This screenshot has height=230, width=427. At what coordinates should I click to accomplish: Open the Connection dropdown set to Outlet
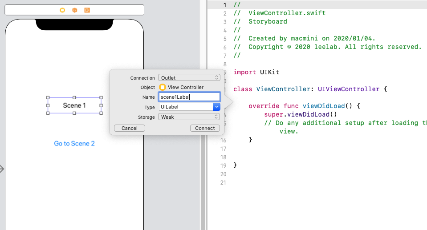click(x=189, y=78)
